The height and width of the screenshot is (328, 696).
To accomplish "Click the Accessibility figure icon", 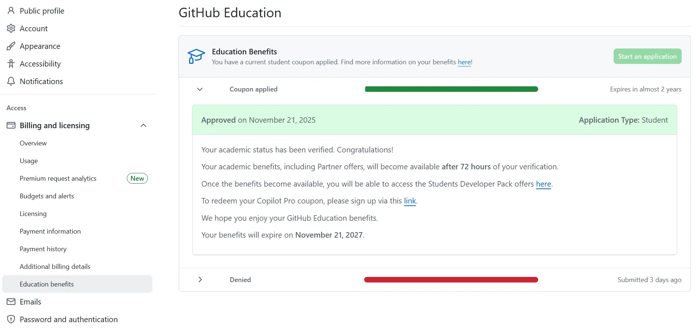I will click(11, 64).
